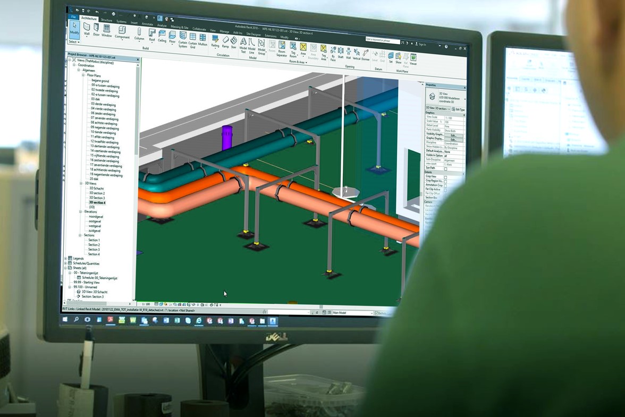Click the Shaft opening tool
This screenshot has width=625, height=417.
click(x=341, y=53)
